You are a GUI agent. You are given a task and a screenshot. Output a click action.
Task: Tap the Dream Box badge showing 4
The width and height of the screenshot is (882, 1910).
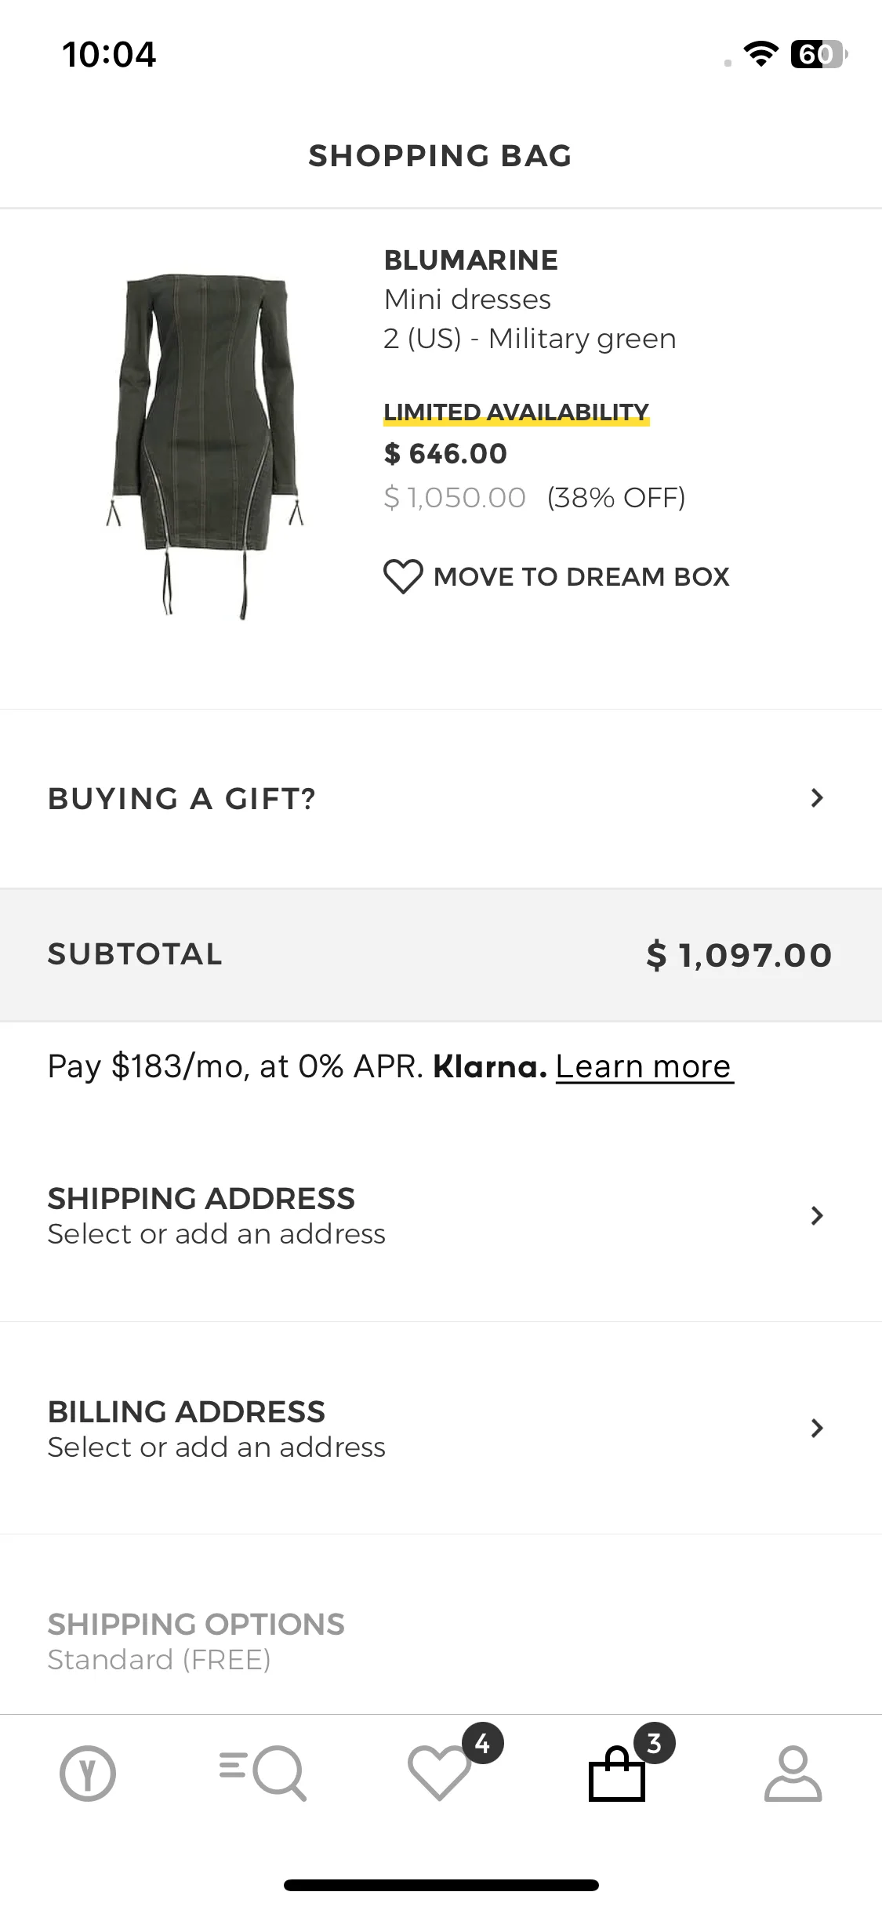482,1743
